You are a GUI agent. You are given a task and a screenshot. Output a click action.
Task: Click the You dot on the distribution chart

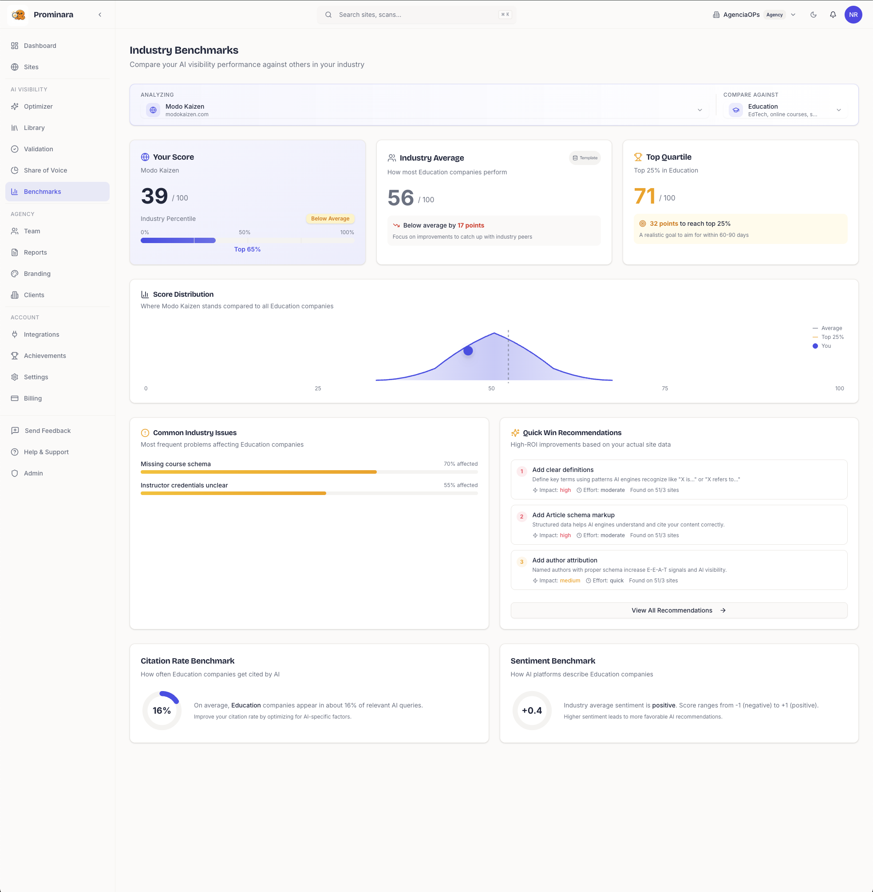[468, 350]
